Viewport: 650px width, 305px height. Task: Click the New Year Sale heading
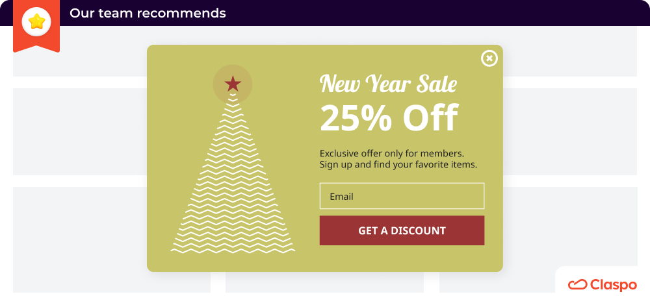[389, 84]
